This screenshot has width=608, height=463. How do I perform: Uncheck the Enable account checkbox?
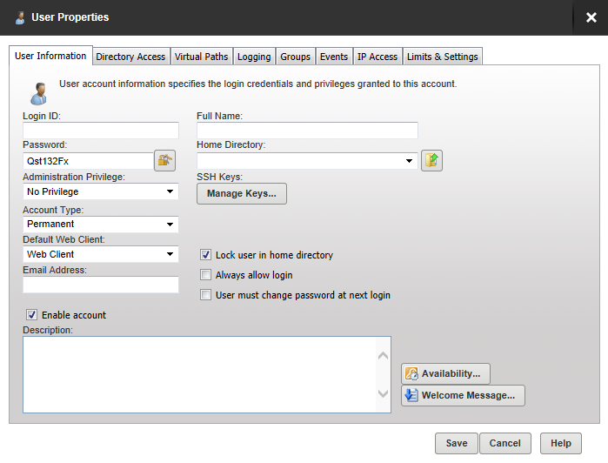[32, 315]
